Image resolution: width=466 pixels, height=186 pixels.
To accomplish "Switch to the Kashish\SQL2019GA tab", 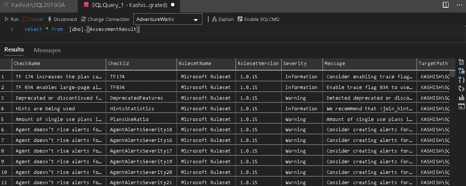I will [x=36, y=5].
